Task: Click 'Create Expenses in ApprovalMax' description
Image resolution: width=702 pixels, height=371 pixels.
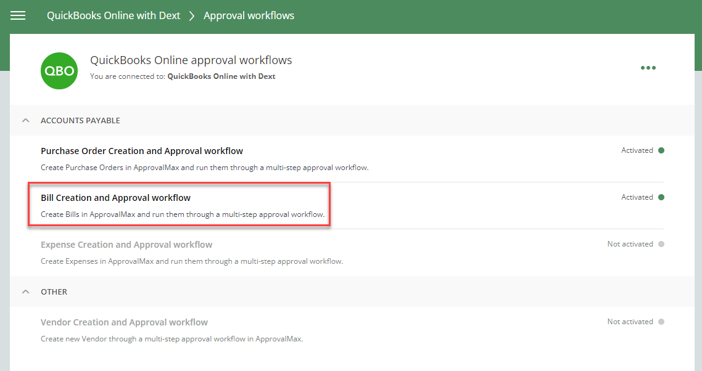Action: point(192,261)
